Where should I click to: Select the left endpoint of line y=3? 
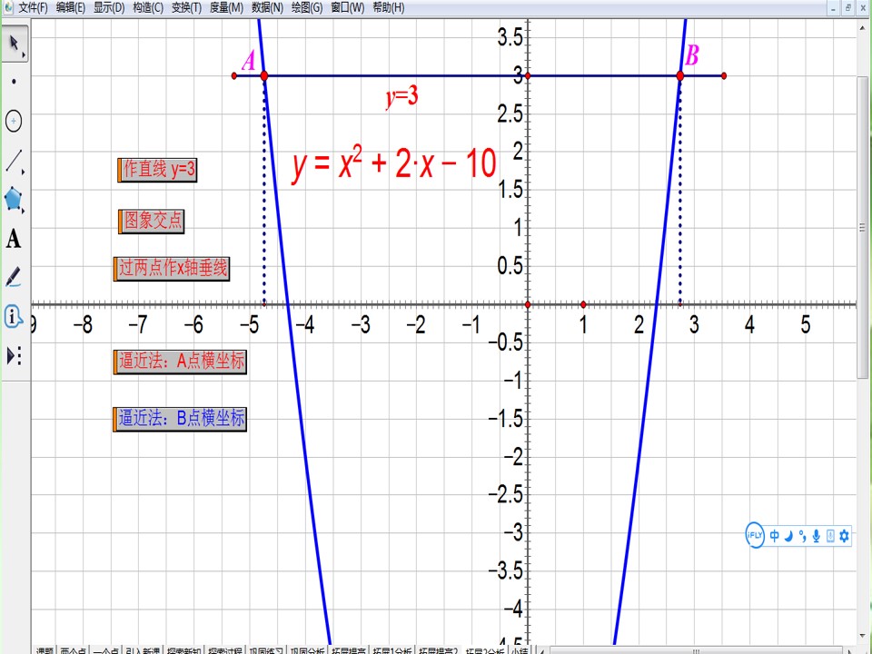point(234,75)
